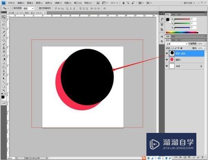Launch Bridge from application bar
Image resolution: width=208 pixels, height=160 pixels.
pos(98,3)
